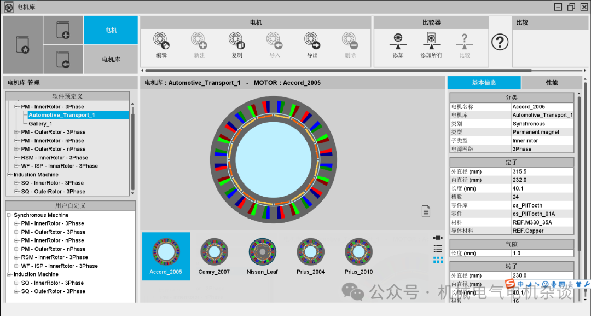The image size is (591, 316).
Task: Click the stator outer diameter value 315.5
Action: click(x=519, y=171)
